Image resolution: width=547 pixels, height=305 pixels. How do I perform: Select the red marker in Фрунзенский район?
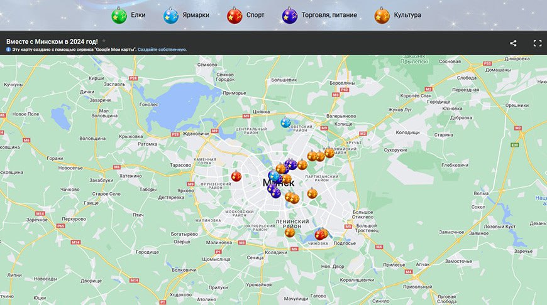pyautogui.click(x=236, y=176)
